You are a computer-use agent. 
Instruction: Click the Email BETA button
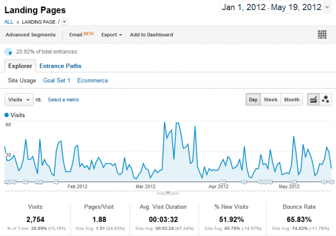81,35
